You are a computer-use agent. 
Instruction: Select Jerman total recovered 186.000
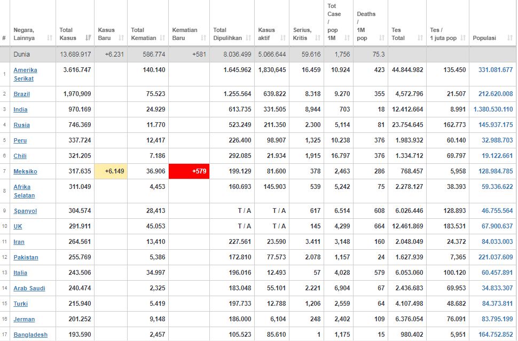pos(240,320)
